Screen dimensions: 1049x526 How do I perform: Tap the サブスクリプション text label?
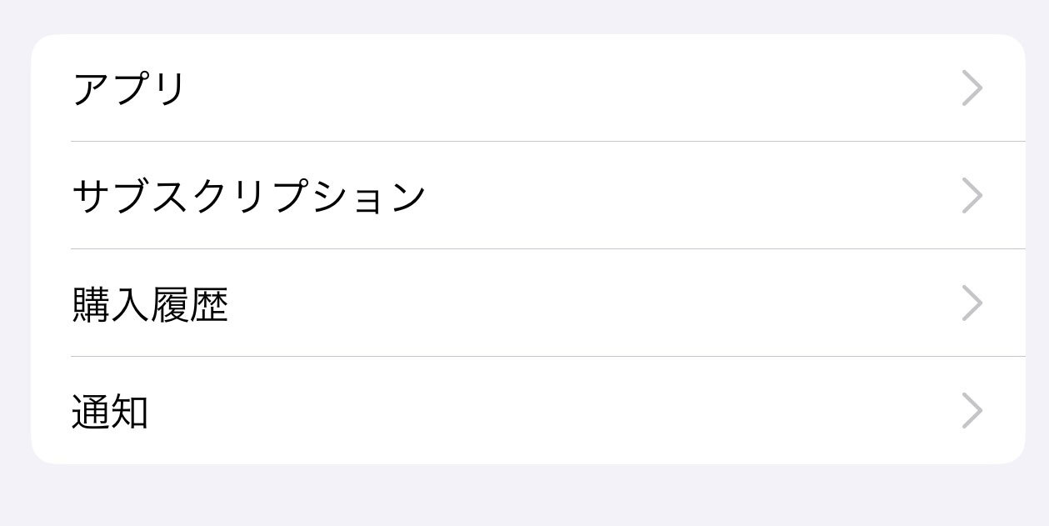[249, 196]
